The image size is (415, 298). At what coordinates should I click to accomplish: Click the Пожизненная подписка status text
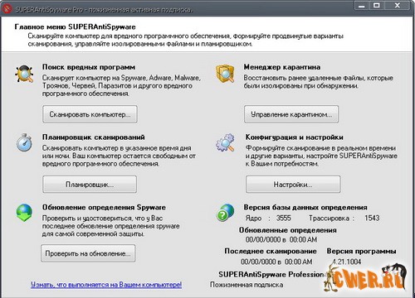click(247, 285)
